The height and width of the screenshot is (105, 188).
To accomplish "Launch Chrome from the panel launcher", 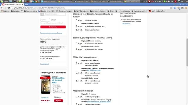I will pos(36,1).
